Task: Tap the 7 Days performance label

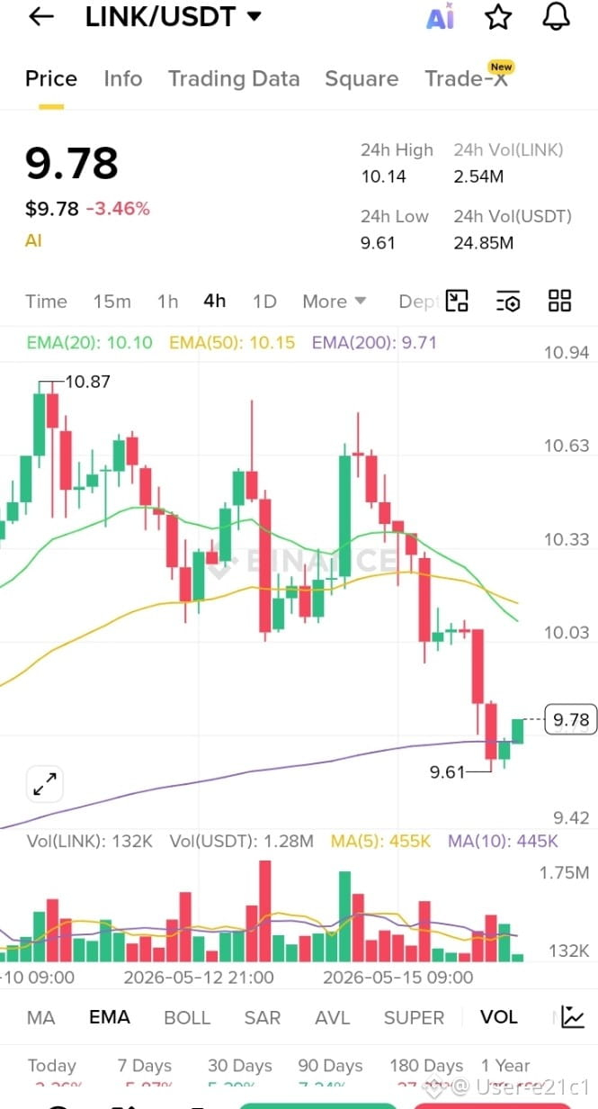Action: tap(145, 1066)
